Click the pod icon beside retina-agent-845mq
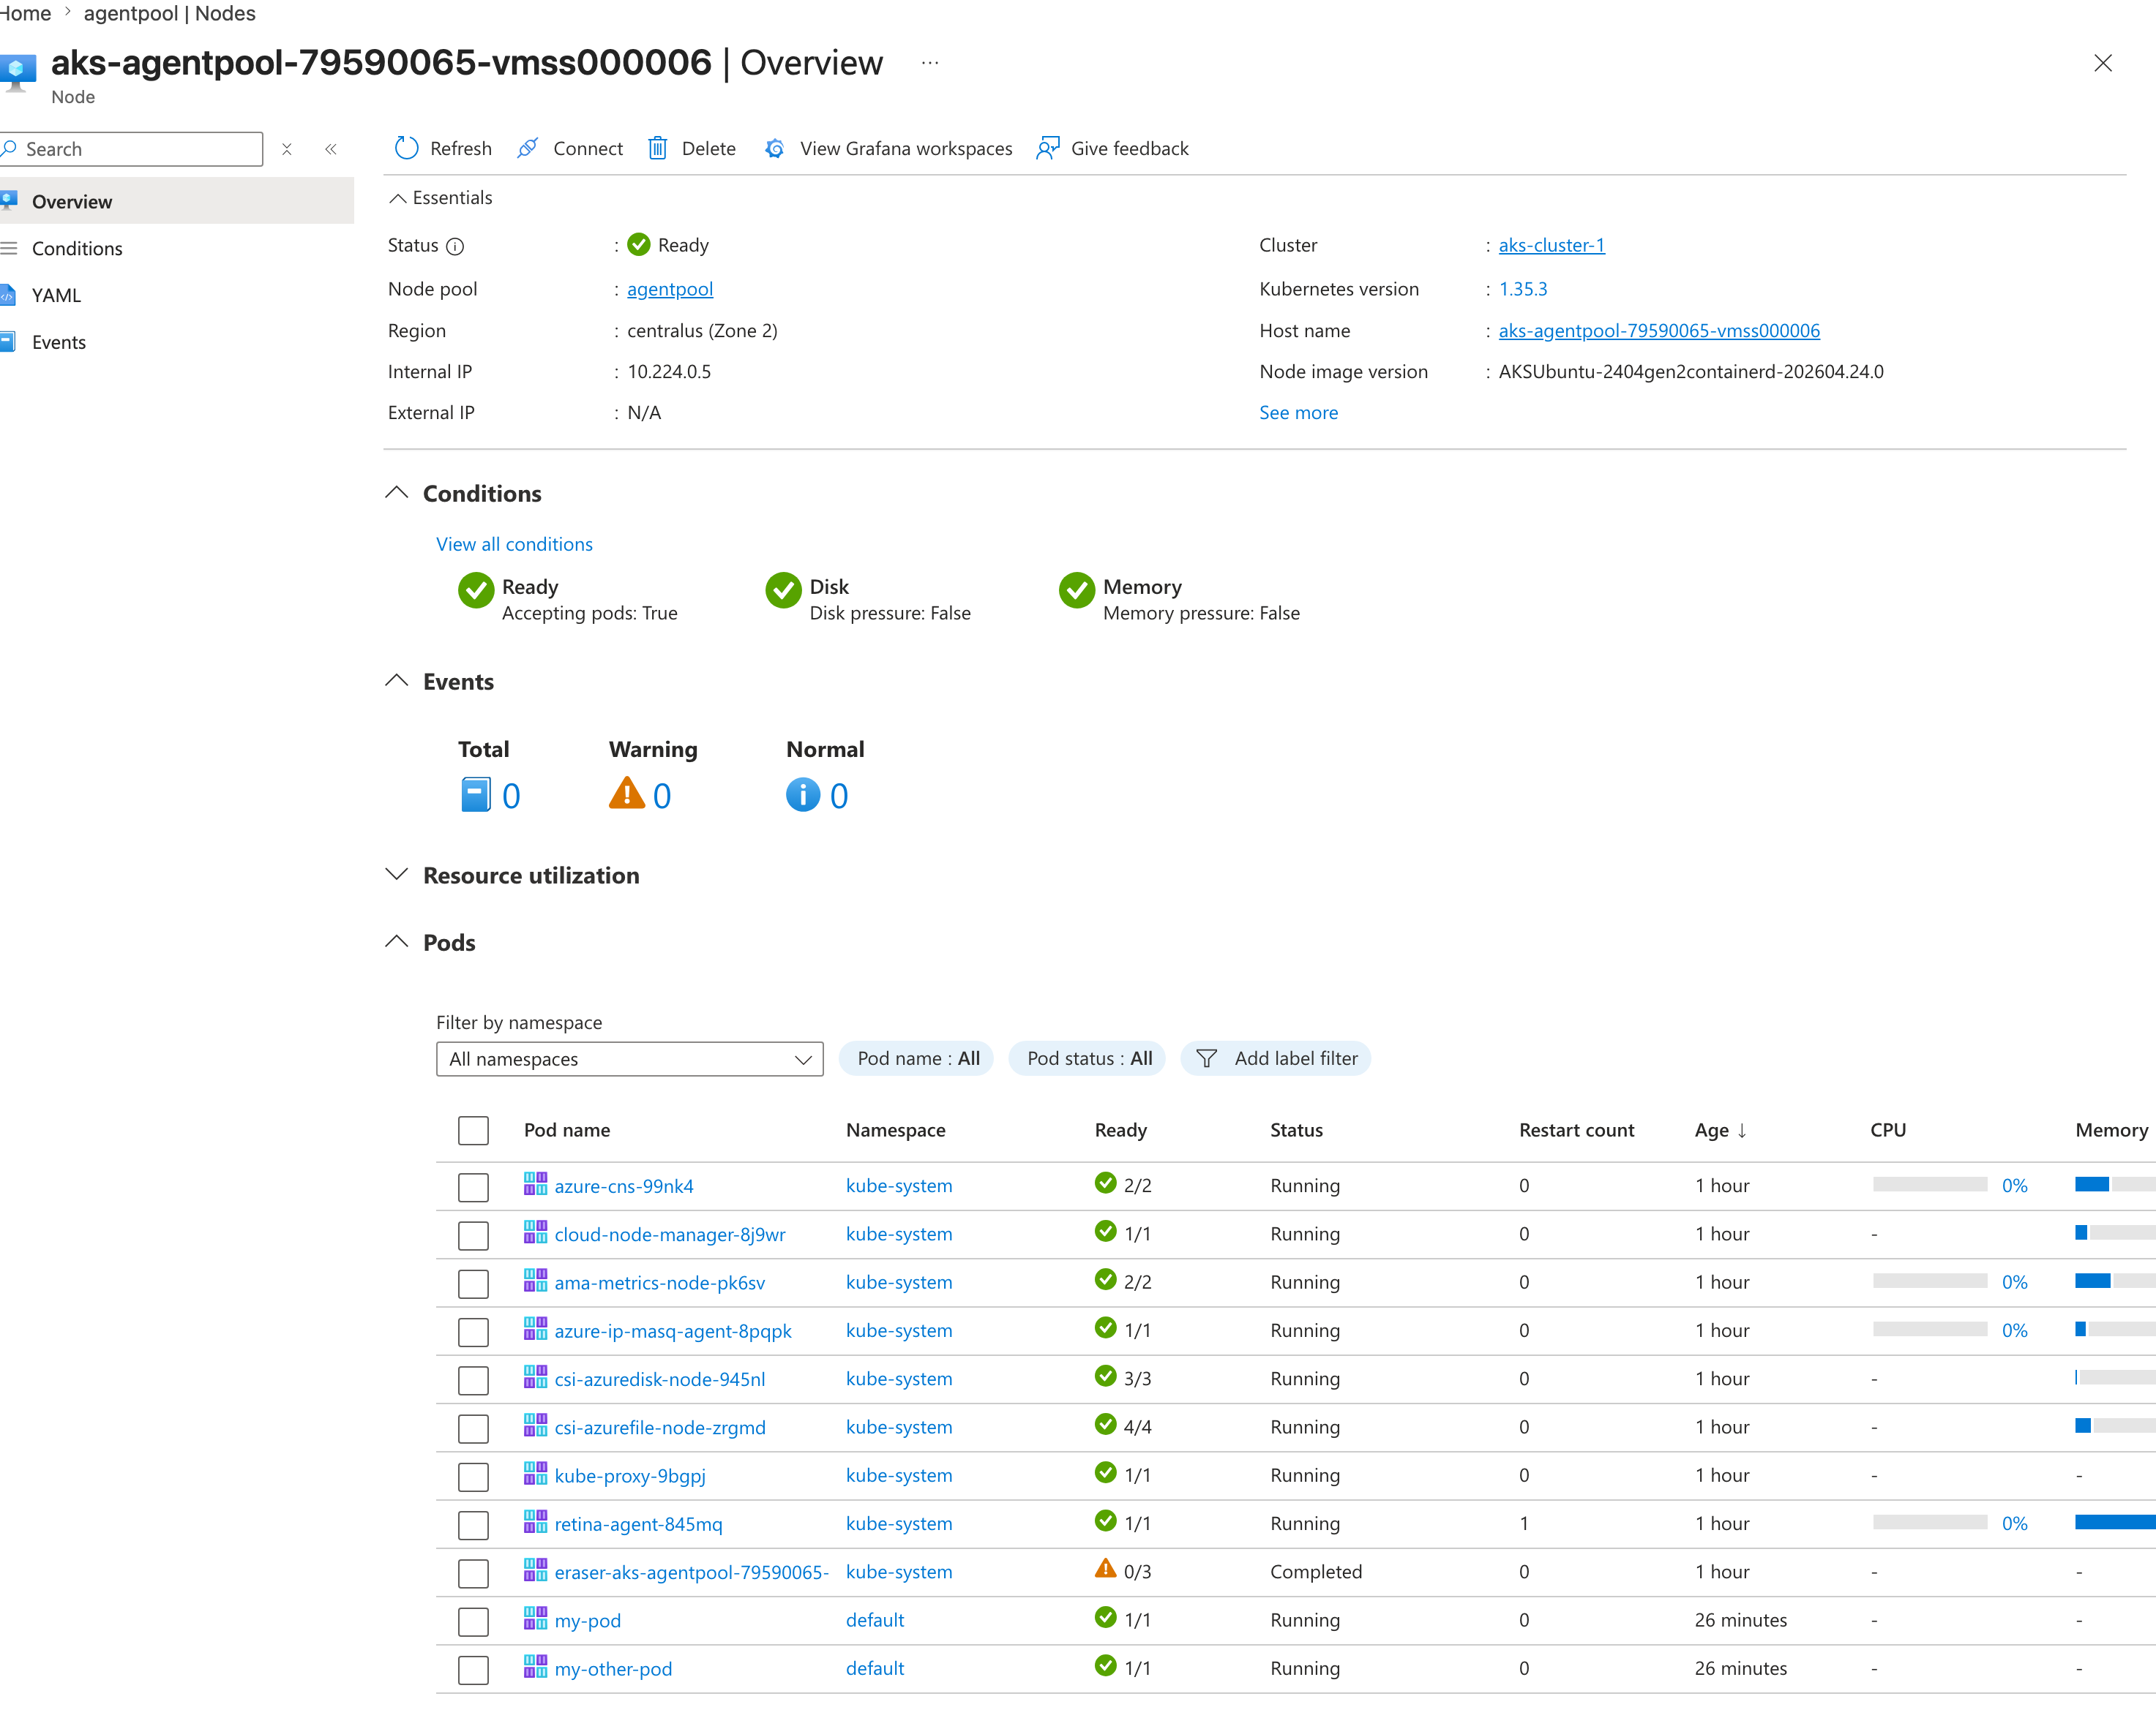Screen dimensions: 2156x1718 coord(536,1522)
